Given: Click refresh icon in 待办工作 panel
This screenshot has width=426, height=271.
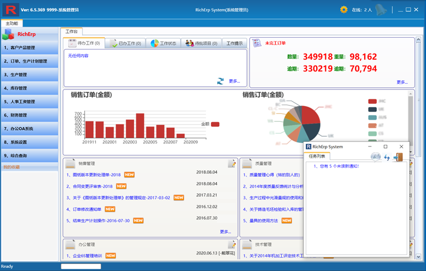Looking at the screenshot, I should coord(220,81).
